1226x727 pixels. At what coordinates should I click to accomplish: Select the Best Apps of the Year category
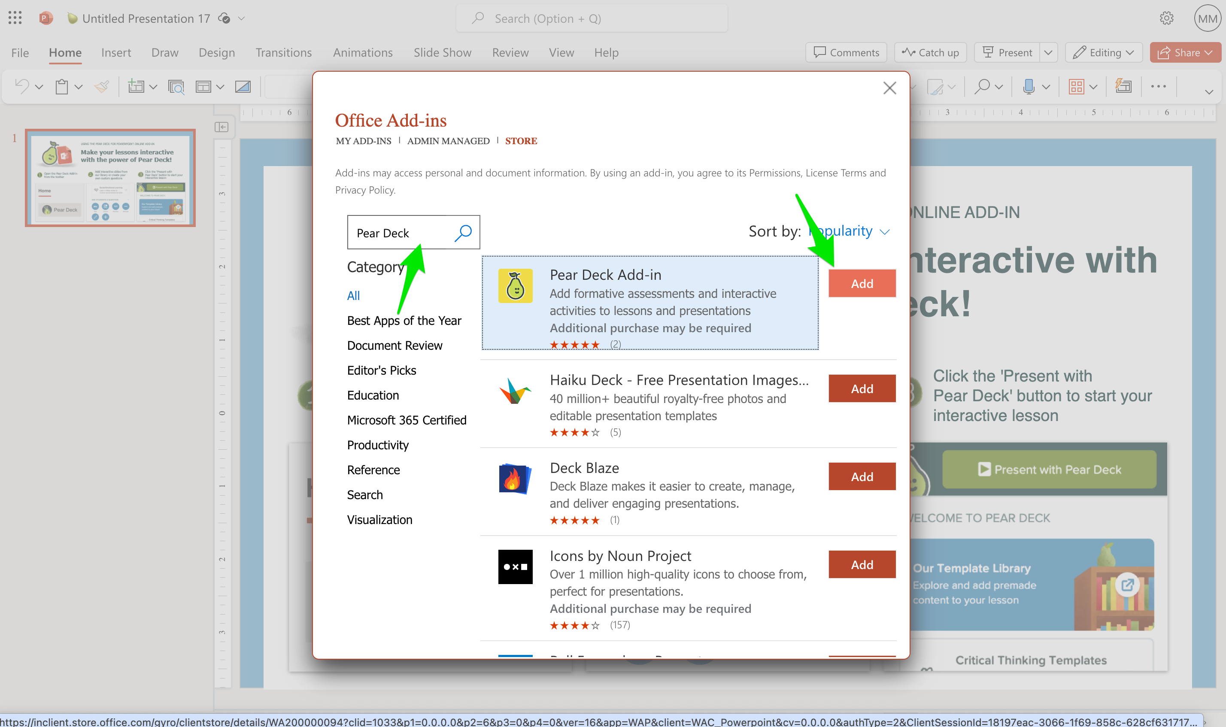coord(404,321)
